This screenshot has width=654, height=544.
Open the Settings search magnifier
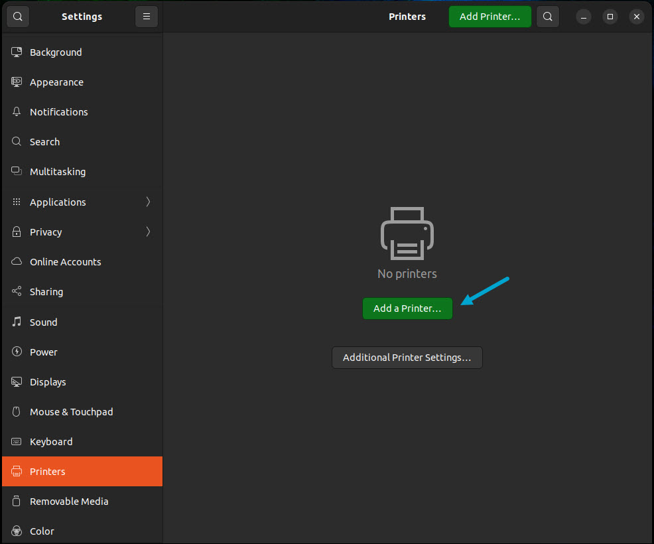pyautogui.click(x=17, y=16)
